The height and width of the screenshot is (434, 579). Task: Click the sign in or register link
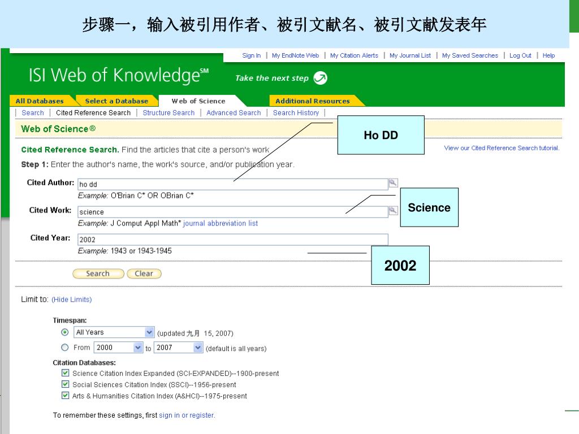[x=187, y=415]
